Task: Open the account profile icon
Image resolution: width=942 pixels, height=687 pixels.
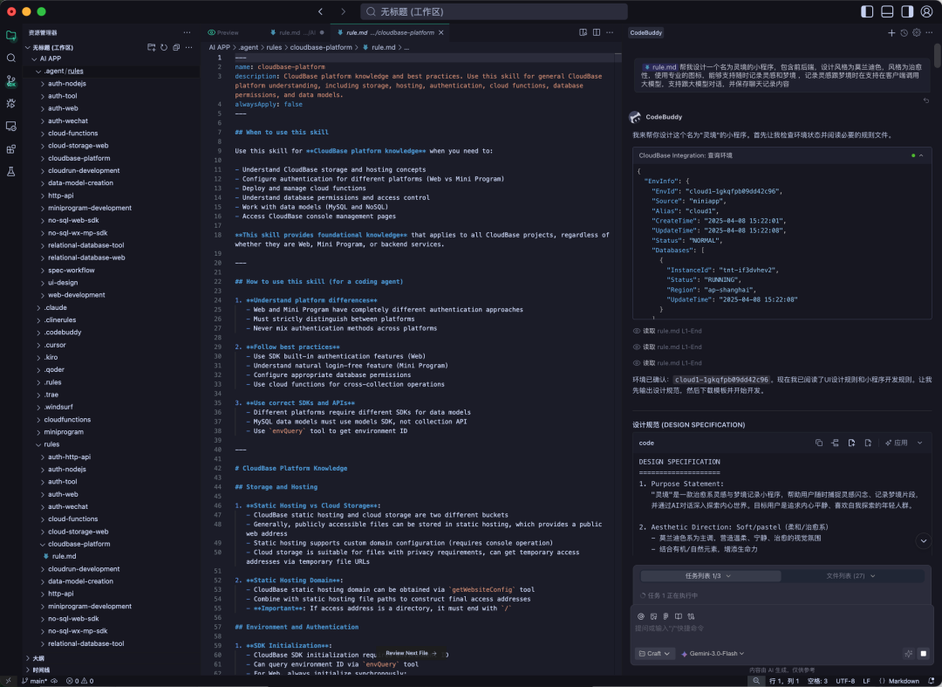Action: tap(927, 11)
